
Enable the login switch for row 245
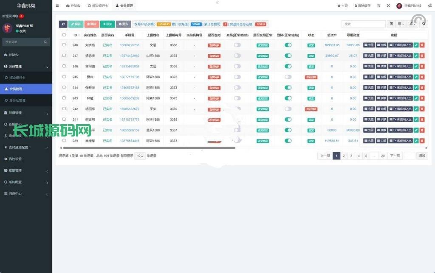point(288,77)
